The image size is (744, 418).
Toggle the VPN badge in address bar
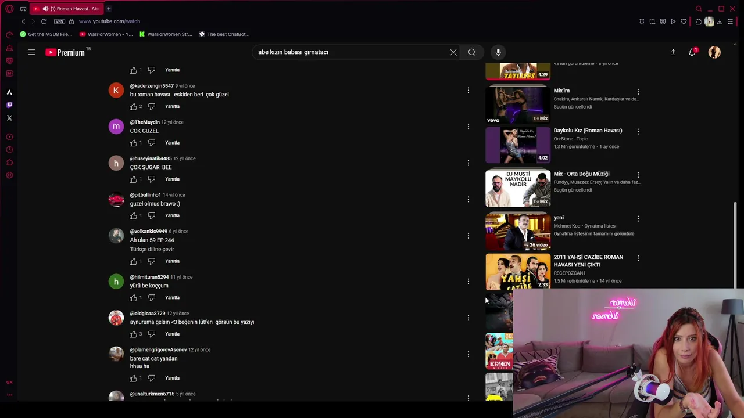click(59, 21)
